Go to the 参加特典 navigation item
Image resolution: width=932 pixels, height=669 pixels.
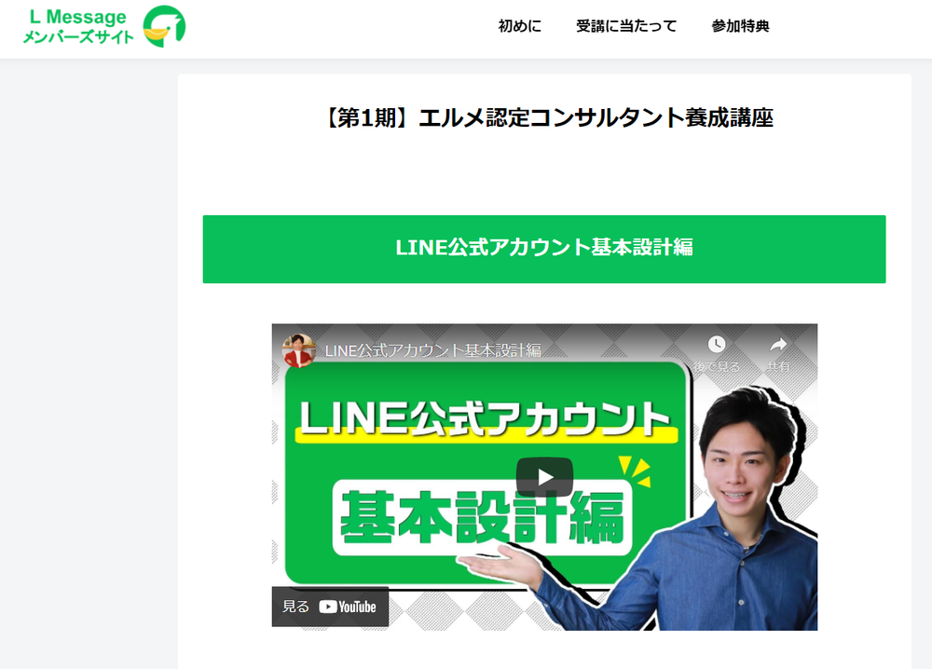pyautogui.click(x=740, y=26)
